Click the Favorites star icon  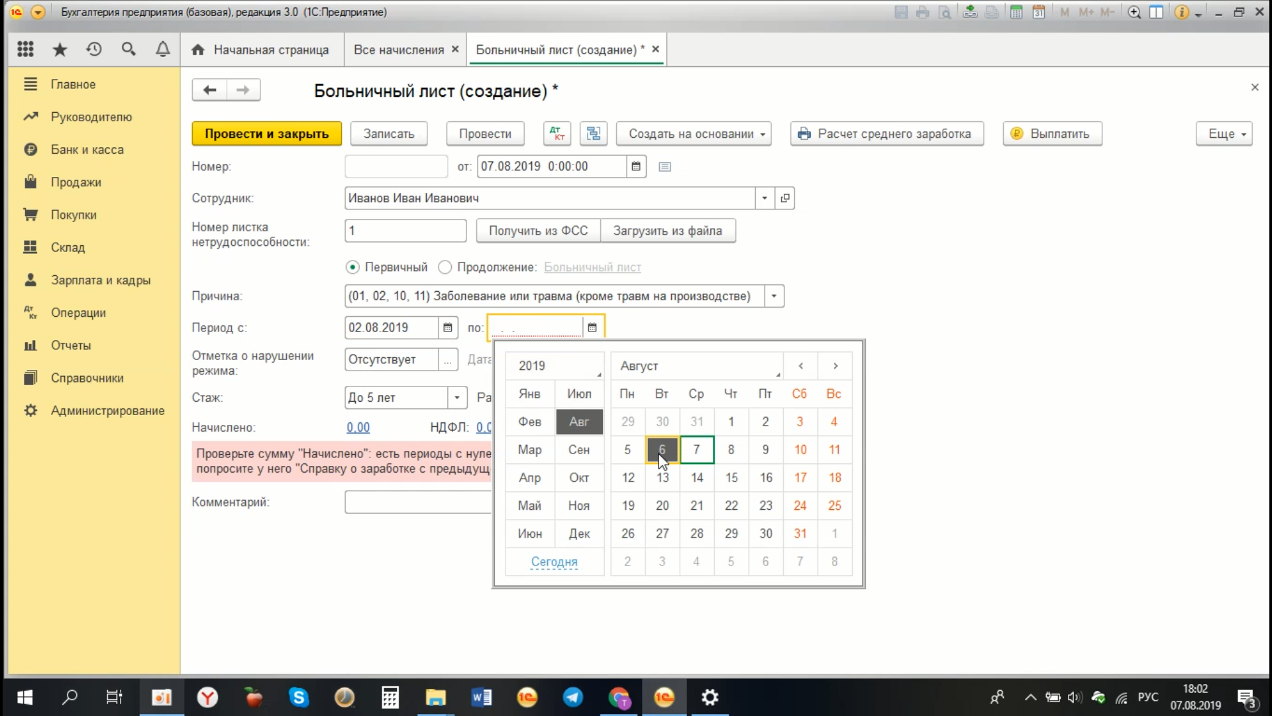(x=60, y=49)
